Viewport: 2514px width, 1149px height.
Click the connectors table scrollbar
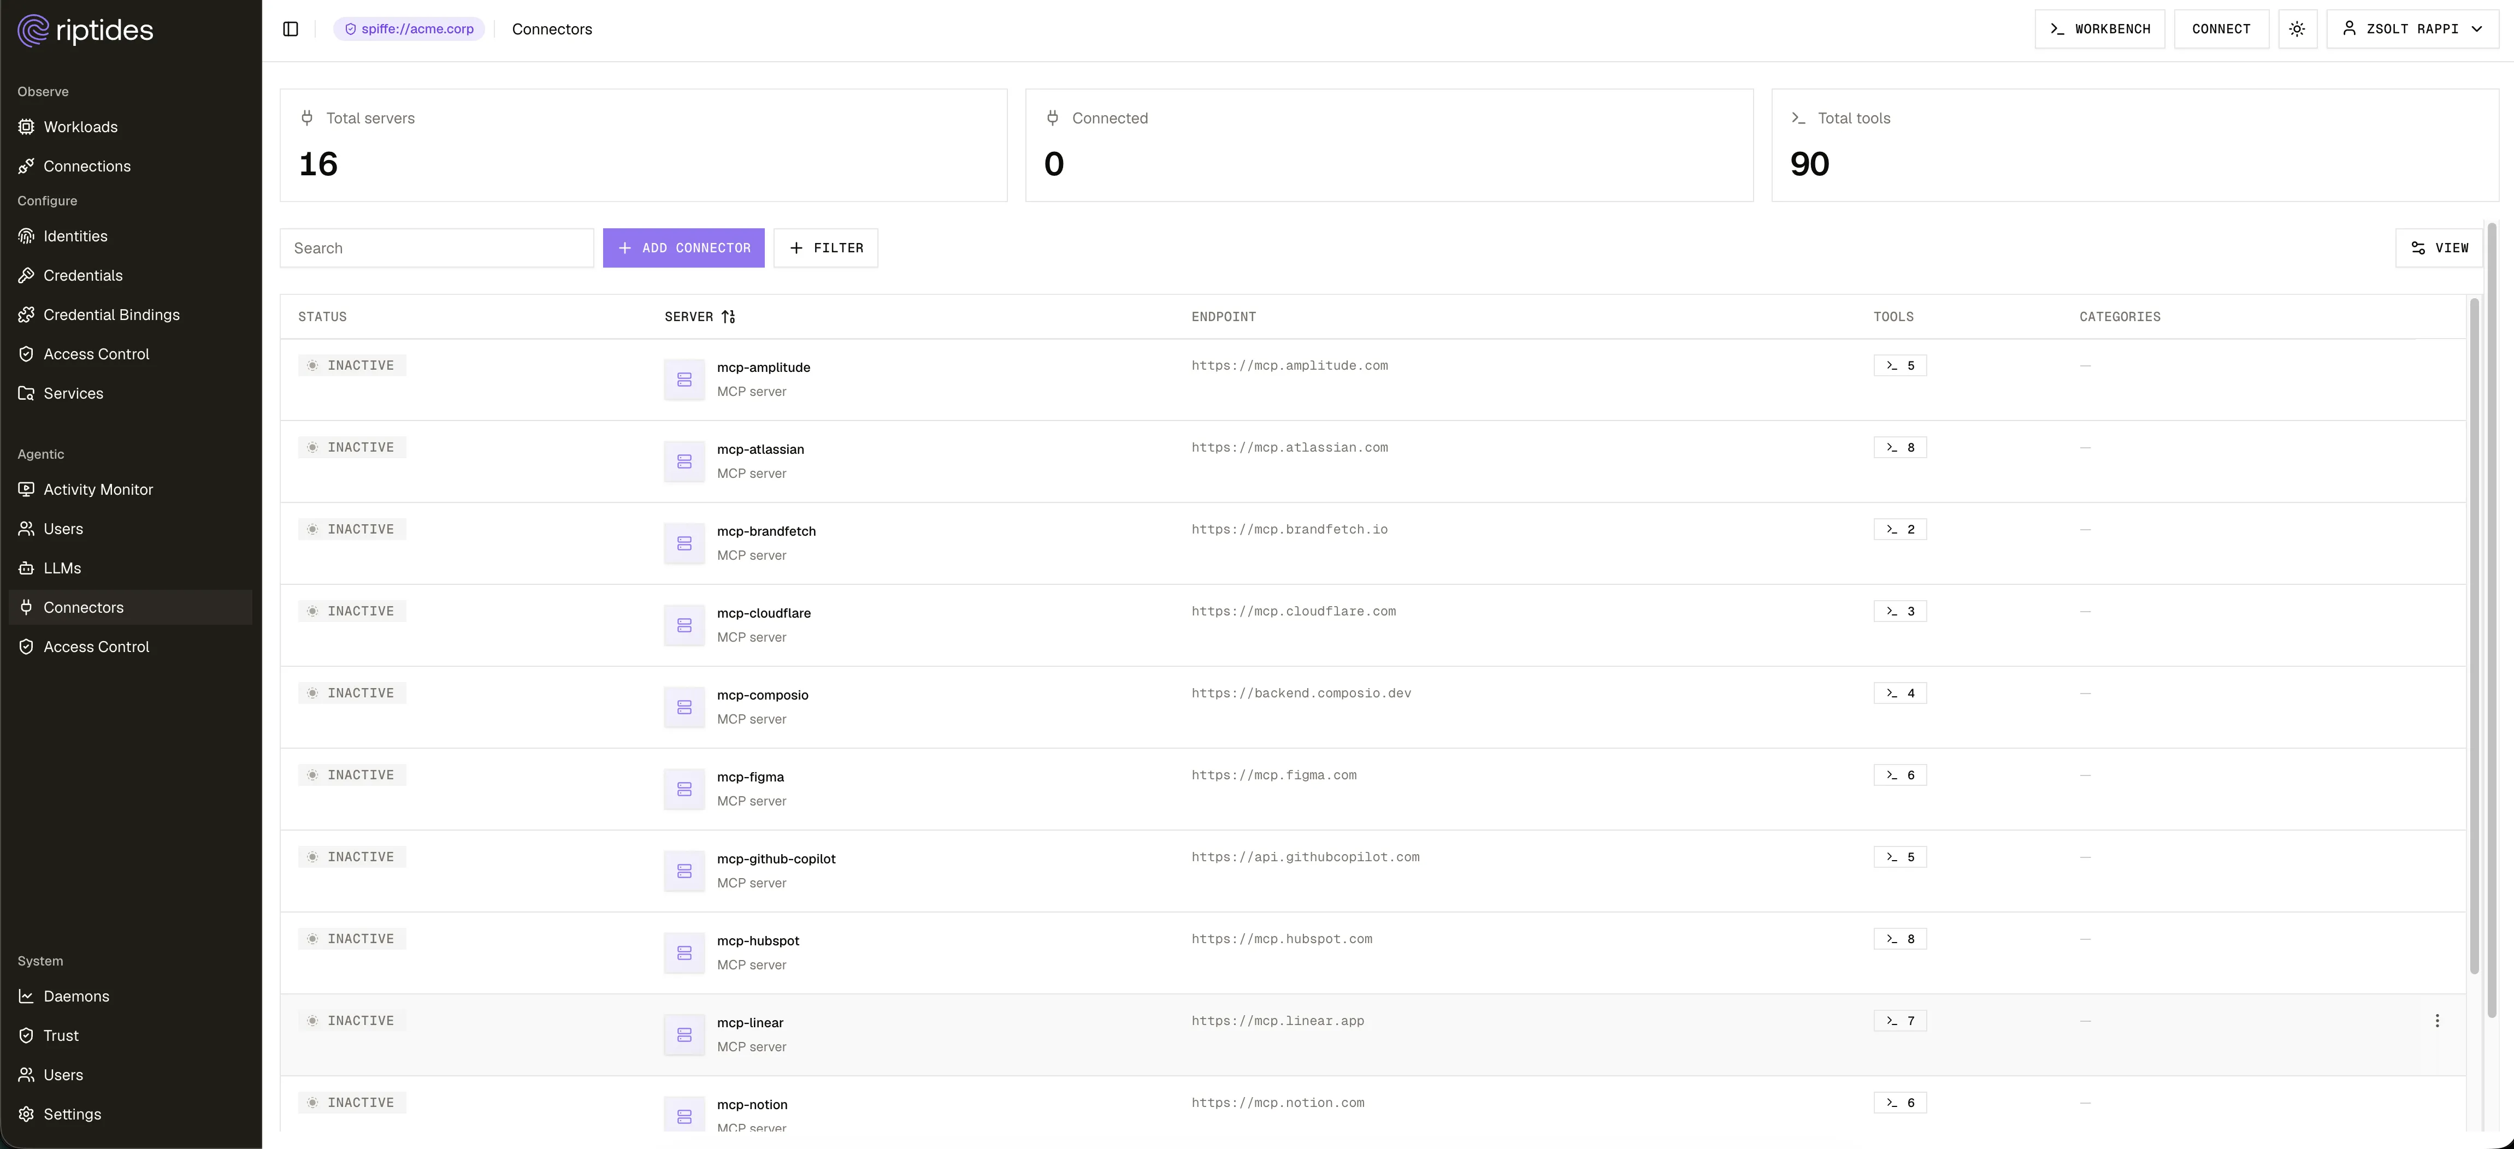coord(2474,636)
